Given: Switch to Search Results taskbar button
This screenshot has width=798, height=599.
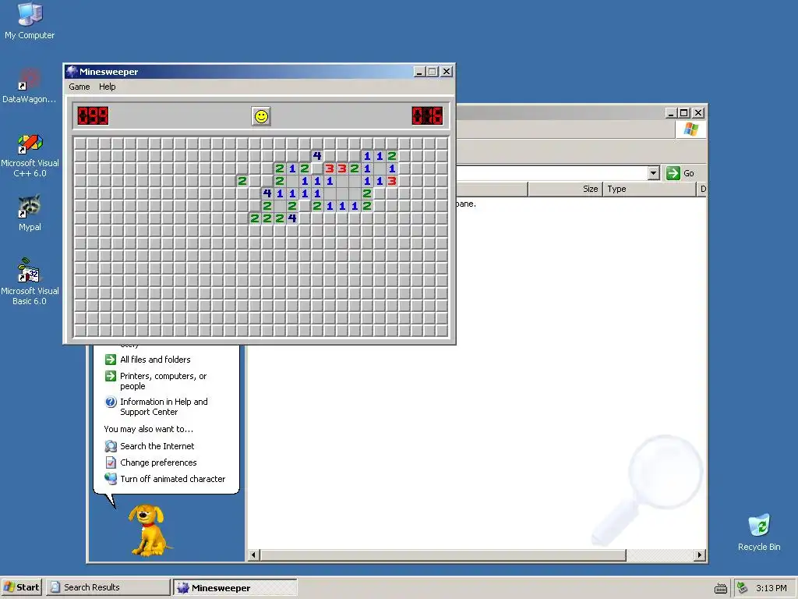Looking at the screenshot, I should click(x=108, y=587).
